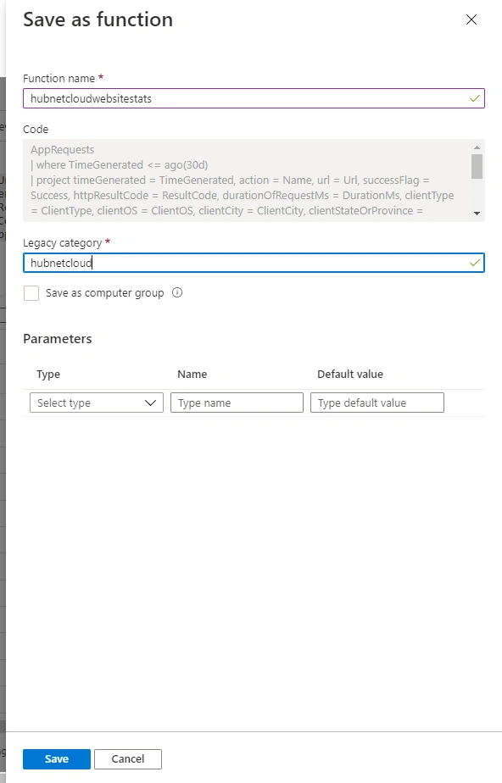Open the Select type dropdown
Viewport: 502px width, 783px height.
point(97,403)
